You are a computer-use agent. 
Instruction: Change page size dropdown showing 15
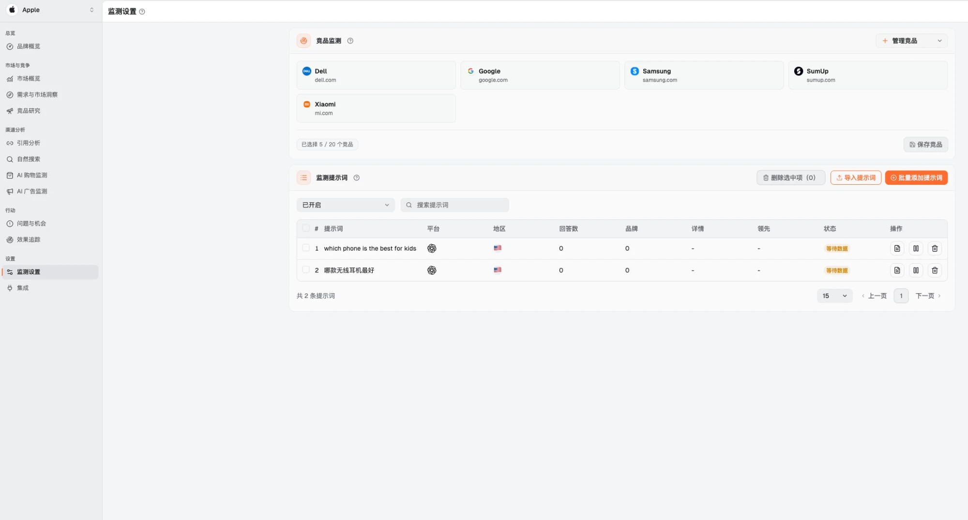[835, 296]
